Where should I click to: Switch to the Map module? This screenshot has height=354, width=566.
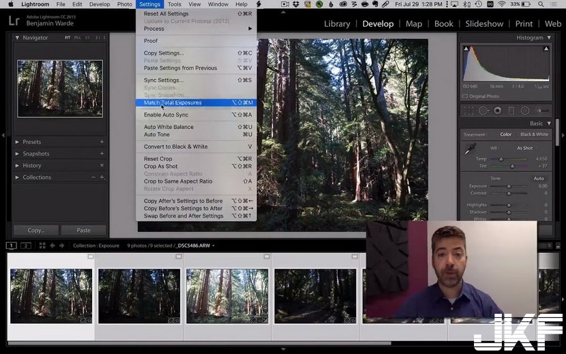click(414, 24)
